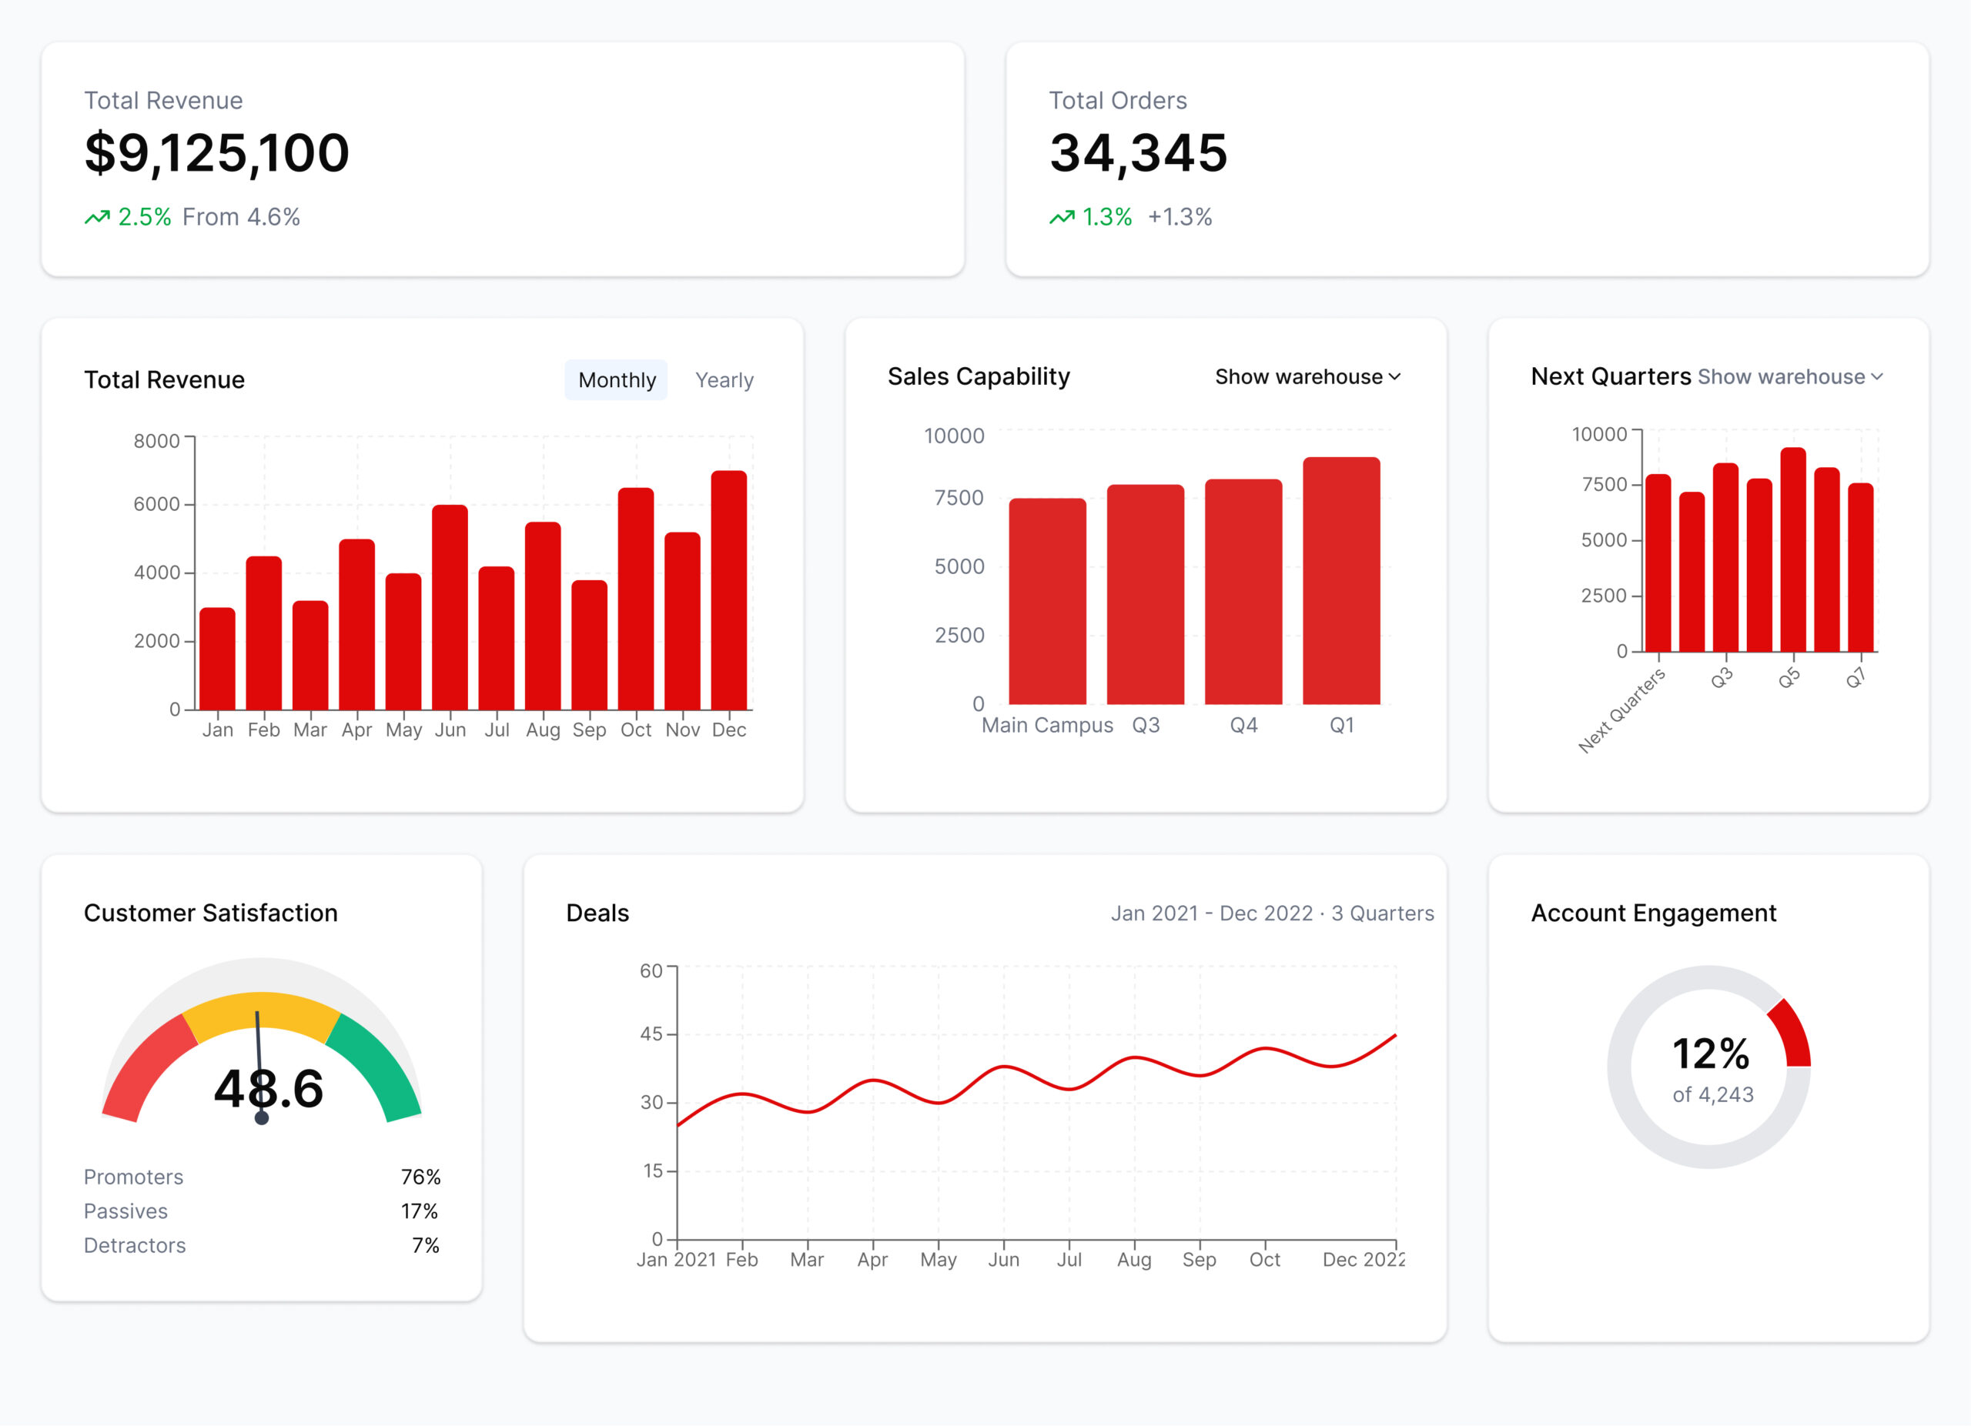
Task: Select the Monthly tab in Total Revenue panel
Action: point(616,379)
